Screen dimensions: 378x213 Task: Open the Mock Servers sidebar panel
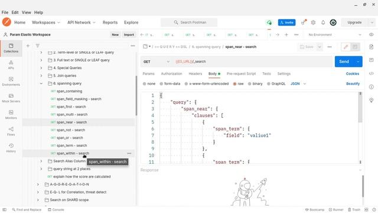pos(11,98)
